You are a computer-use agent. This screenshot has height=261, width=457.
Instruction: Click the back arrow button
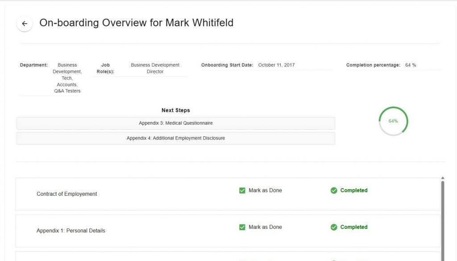tap(25, 24)
